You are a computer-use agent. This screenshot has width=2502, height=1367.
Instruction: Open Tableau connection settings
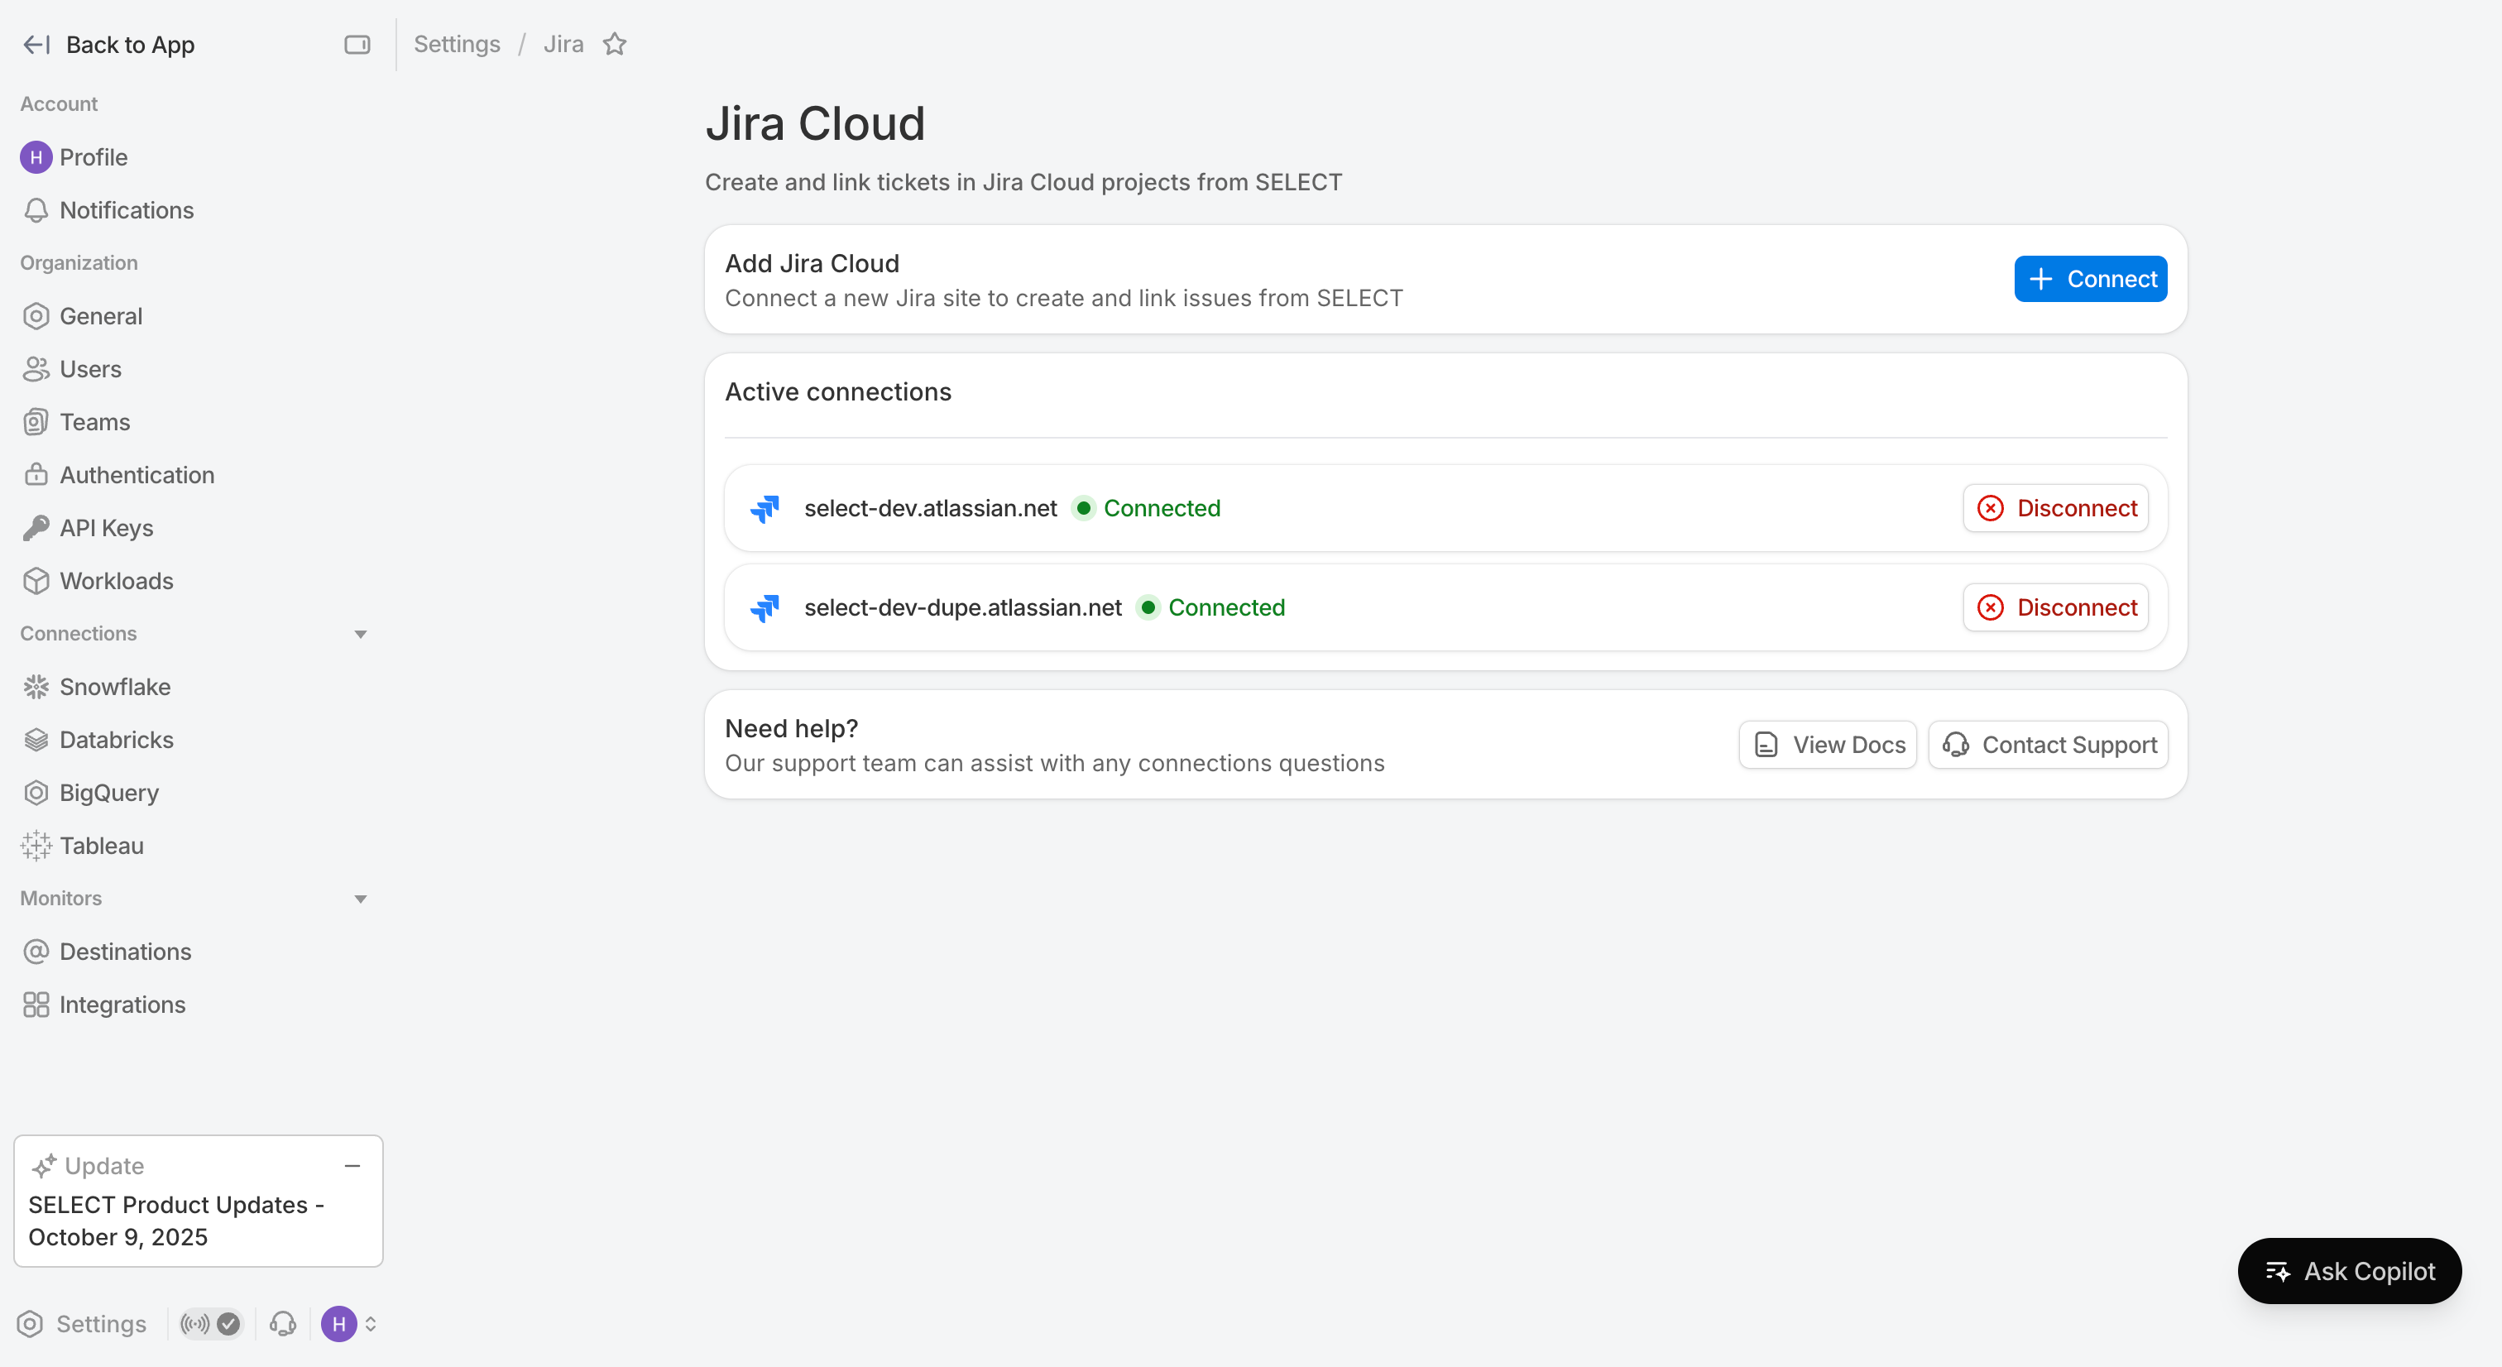tap(101, 845)
